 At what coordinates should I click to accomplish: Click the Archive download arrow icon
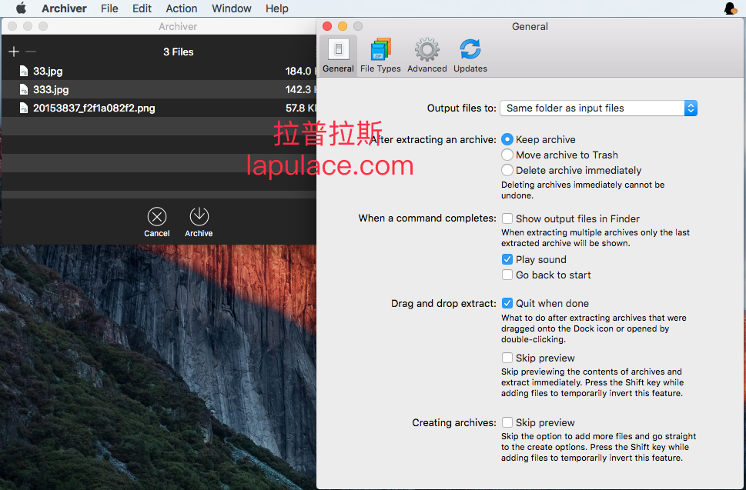pos(199,217)
